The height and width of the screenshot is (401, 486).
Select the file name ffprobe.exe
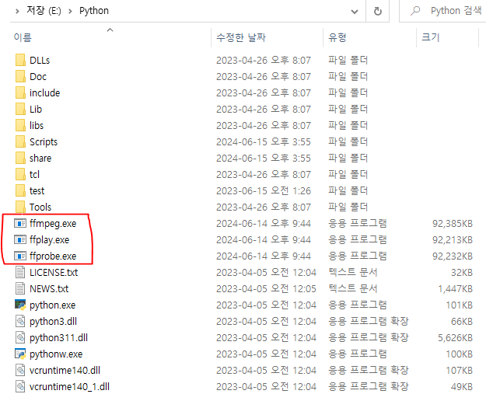point(53,256)
